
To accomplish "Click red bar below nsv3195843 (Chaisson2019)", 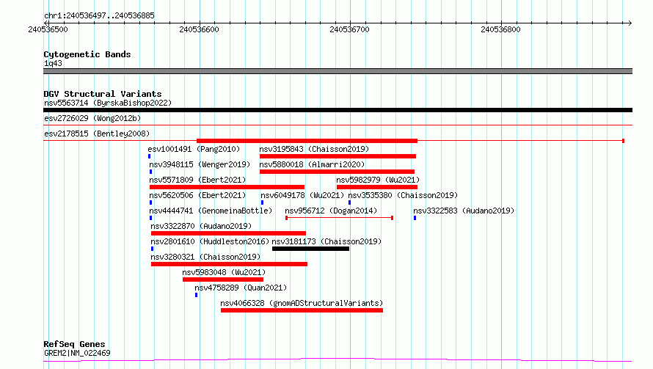I will tap(338, 156).
